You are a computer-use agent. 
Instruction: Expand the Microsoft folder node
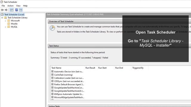pyautogui.click(x=5, y=21)
